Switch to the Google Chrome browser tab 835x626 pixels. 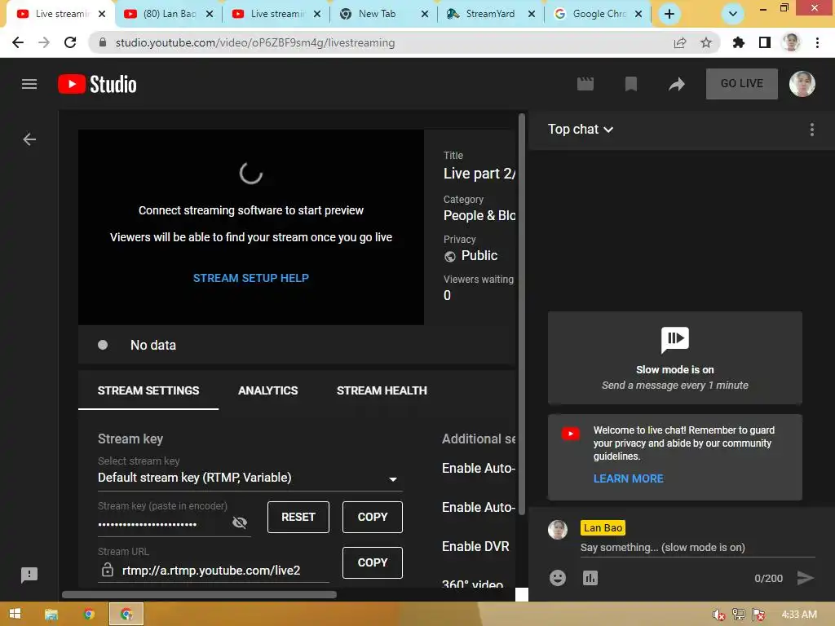click(599, 14)
